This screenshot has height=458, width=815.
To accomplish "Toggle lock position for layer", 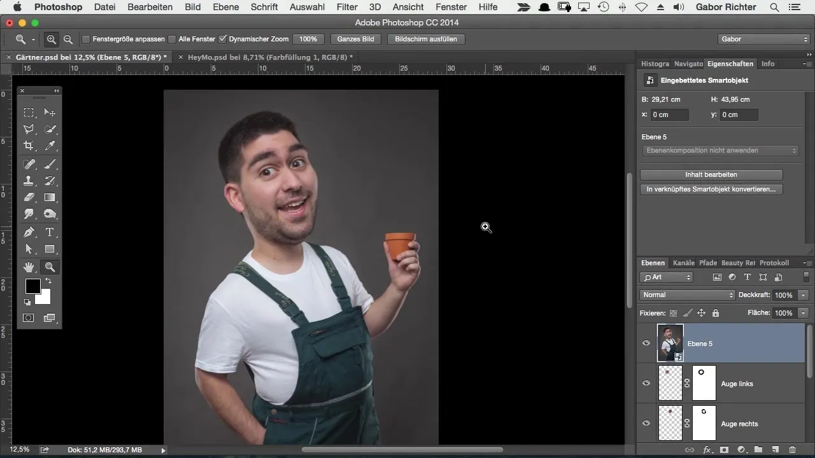I will (701, 313).
